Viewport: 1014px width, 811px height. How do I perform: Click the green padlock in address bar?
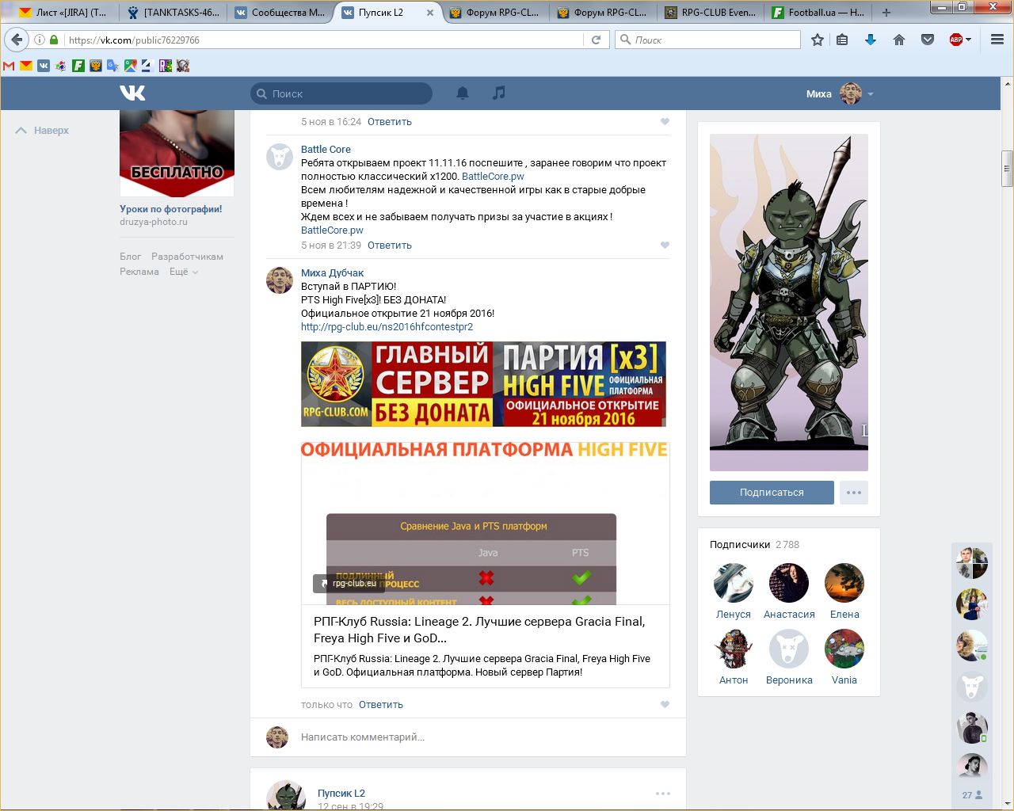tap(54, 40)
